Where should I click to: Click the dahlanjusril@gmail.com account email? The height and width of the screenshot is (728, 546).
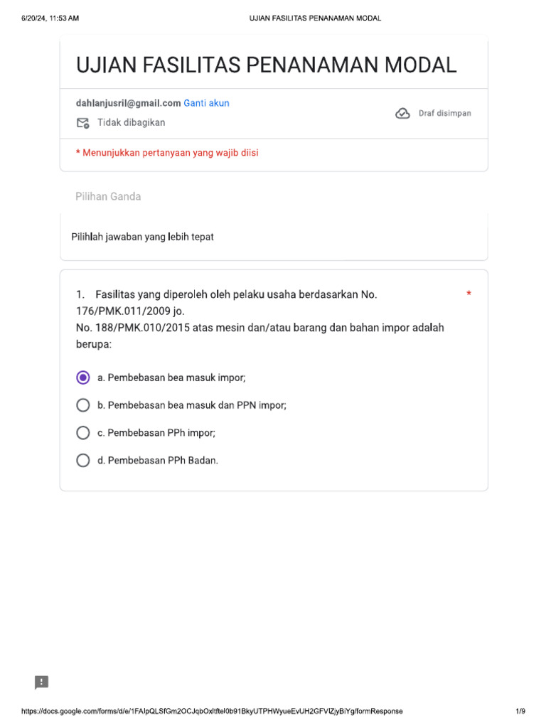pos(128,103)
